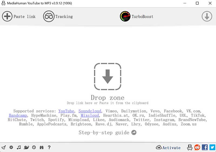
Task: Close the MediaHuman window
Action: tap(210, 3)
